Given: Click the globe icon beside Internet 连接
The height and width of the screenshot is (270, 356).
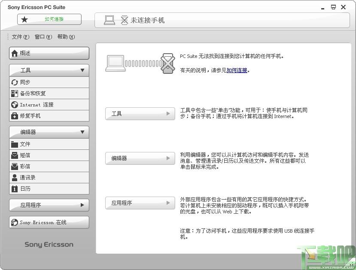Looking at the screenshot, I should pos(14,105).
